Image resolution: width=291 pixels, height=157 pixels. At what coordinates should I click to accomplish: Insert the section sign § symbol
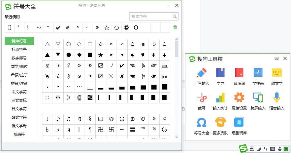click(x=90, y=119)
